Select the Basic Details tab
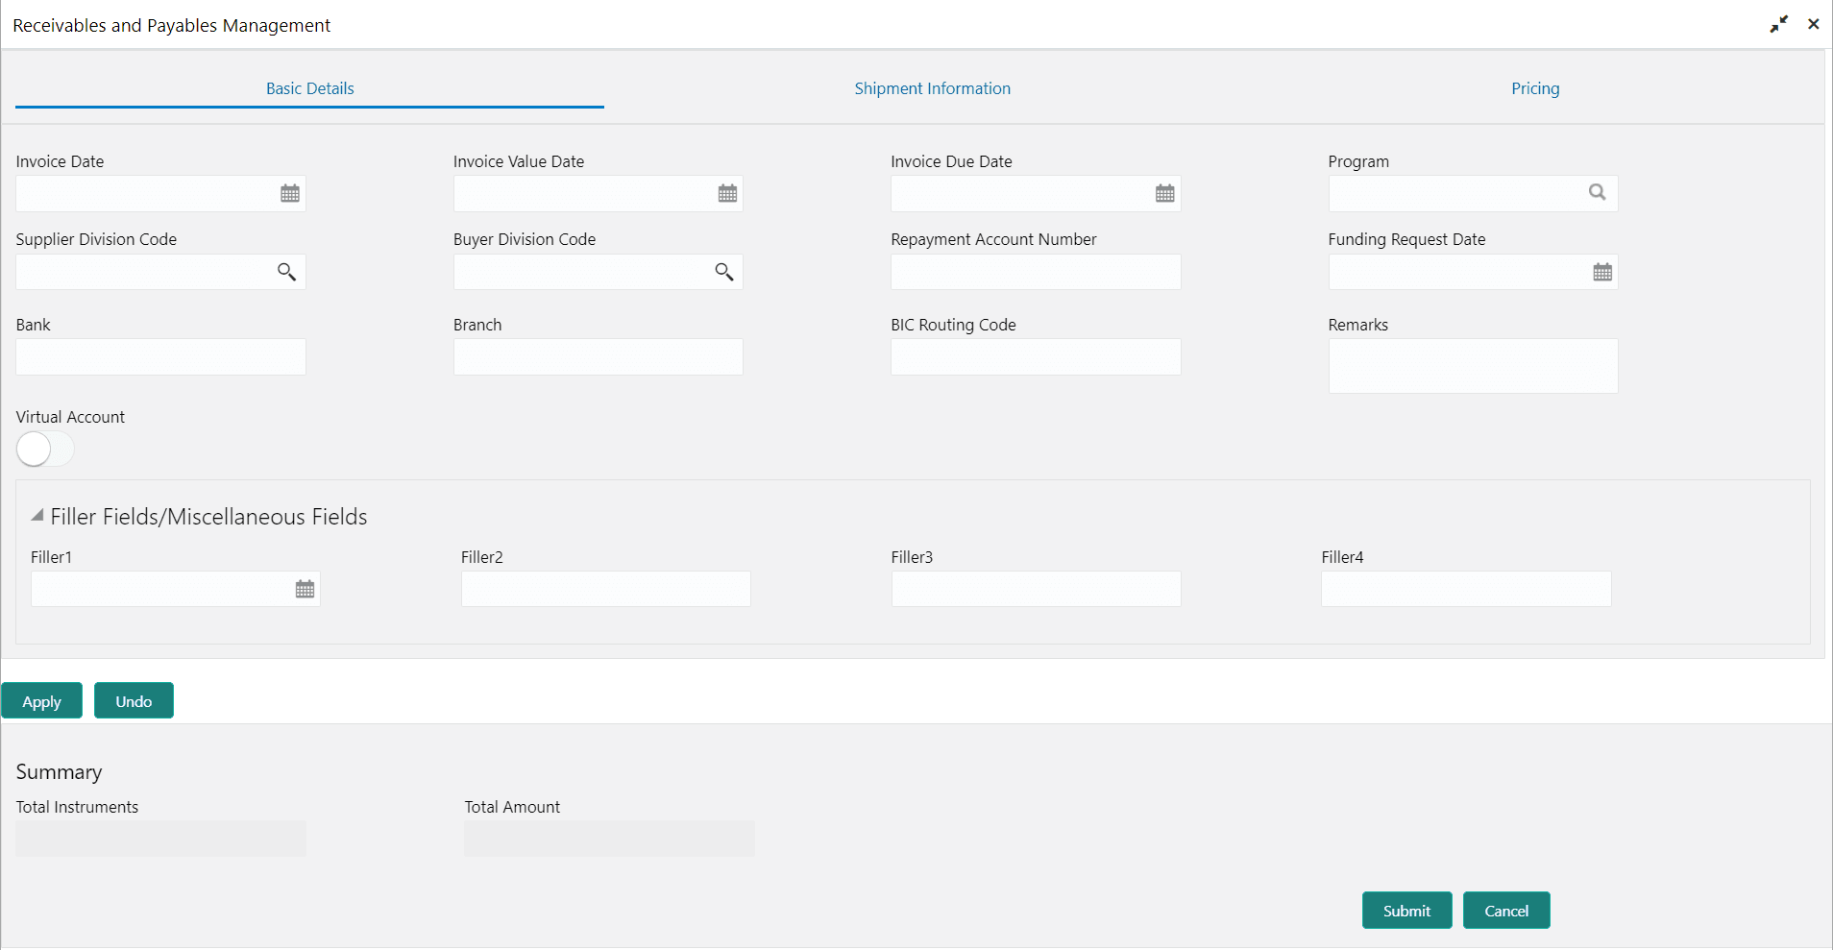This screenshot has height=950, width=1833. point(309,88)
